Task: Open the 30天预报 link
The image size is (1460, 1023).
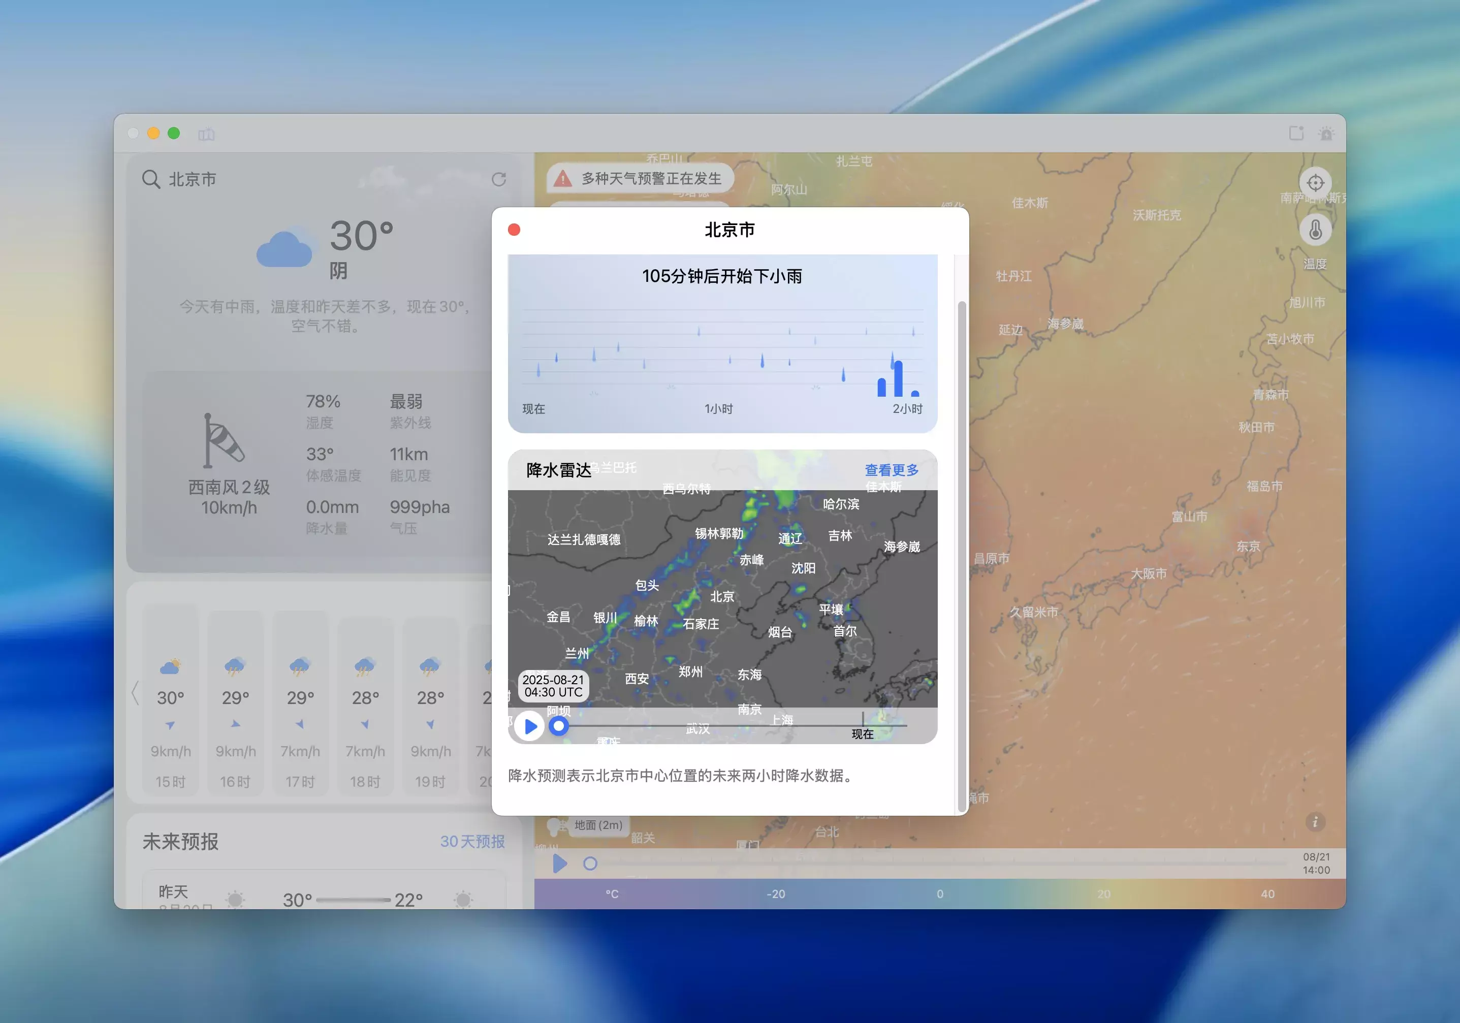Action: [x=472, y=841]
